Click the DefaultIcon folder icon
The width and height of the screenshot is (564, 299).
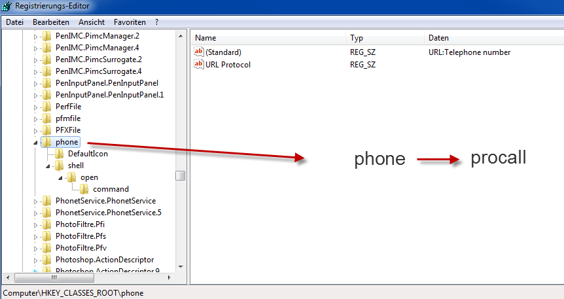point(60,154)
